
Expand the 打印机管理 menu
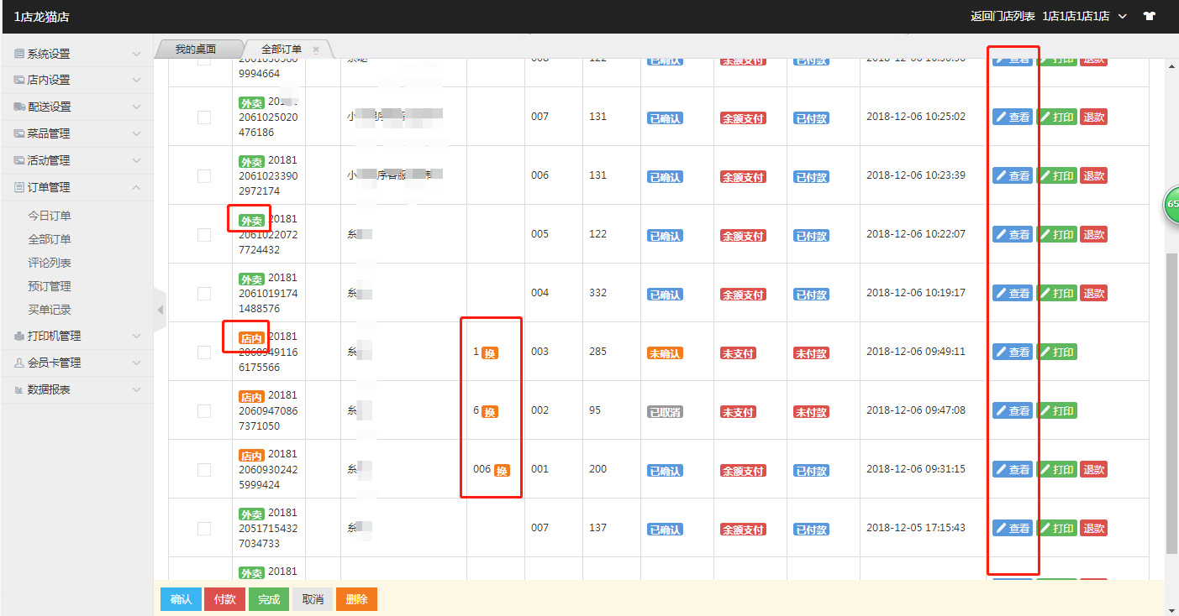click(x=77, y=336)
